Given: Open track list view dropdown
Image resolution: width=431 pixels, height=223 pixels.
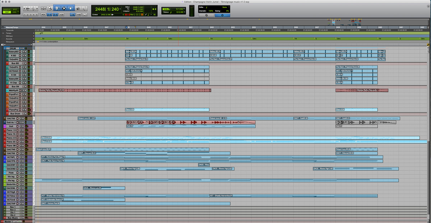Looking at the screenshot, I should pyautogui.click(x=5, y=45).
